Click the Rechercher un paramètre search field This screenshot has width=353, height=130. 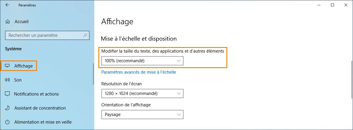pyautogui.click(x=44, y=35)
